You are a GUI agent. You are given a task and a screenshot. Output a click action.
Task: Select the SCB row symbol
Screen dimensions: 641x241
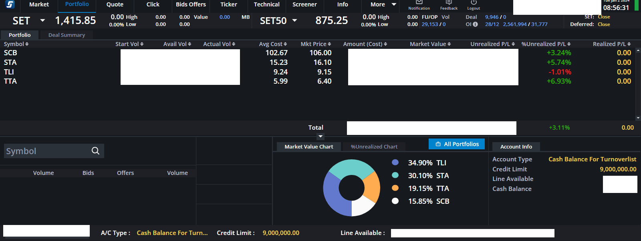coord(10,53)
